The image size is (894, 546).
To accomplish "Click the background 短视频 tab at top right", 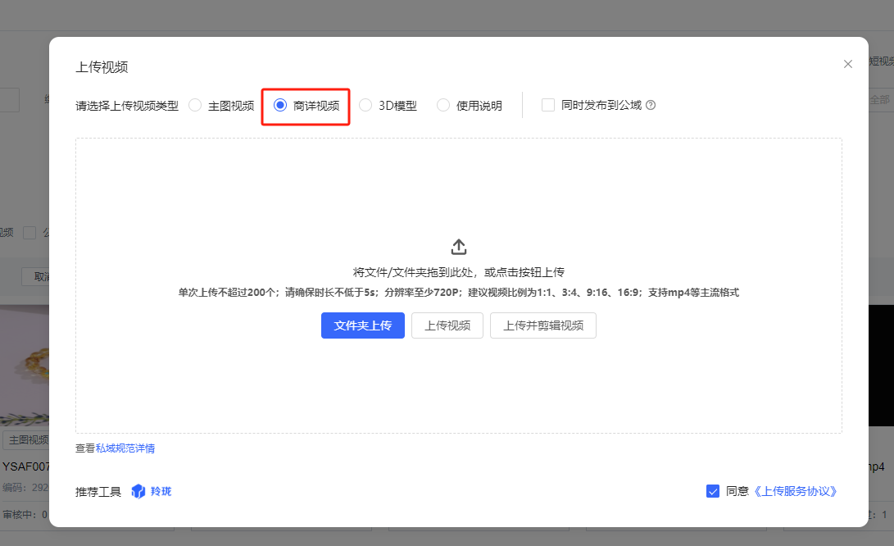I will click(881, 61).
